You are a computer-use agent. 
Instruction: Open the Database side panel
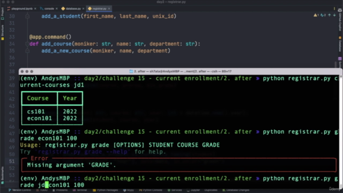coord(340,44)
